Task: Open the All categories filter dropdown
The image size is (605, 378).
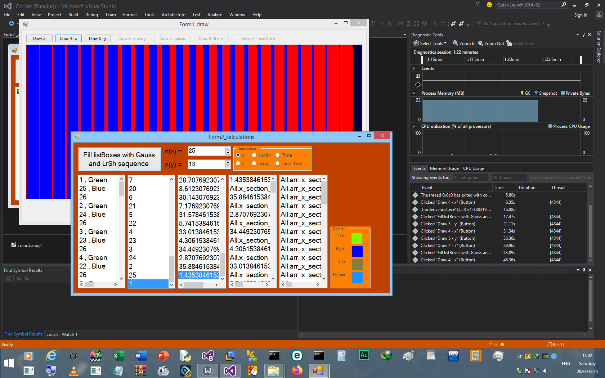Action: click(x=470, y=177)
